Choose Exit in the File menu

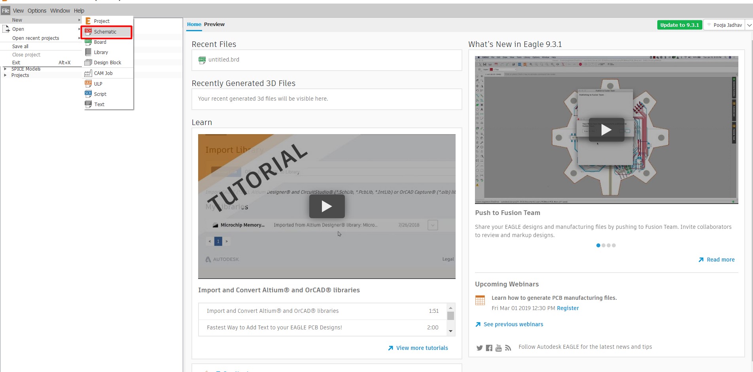tap(41, 62)
